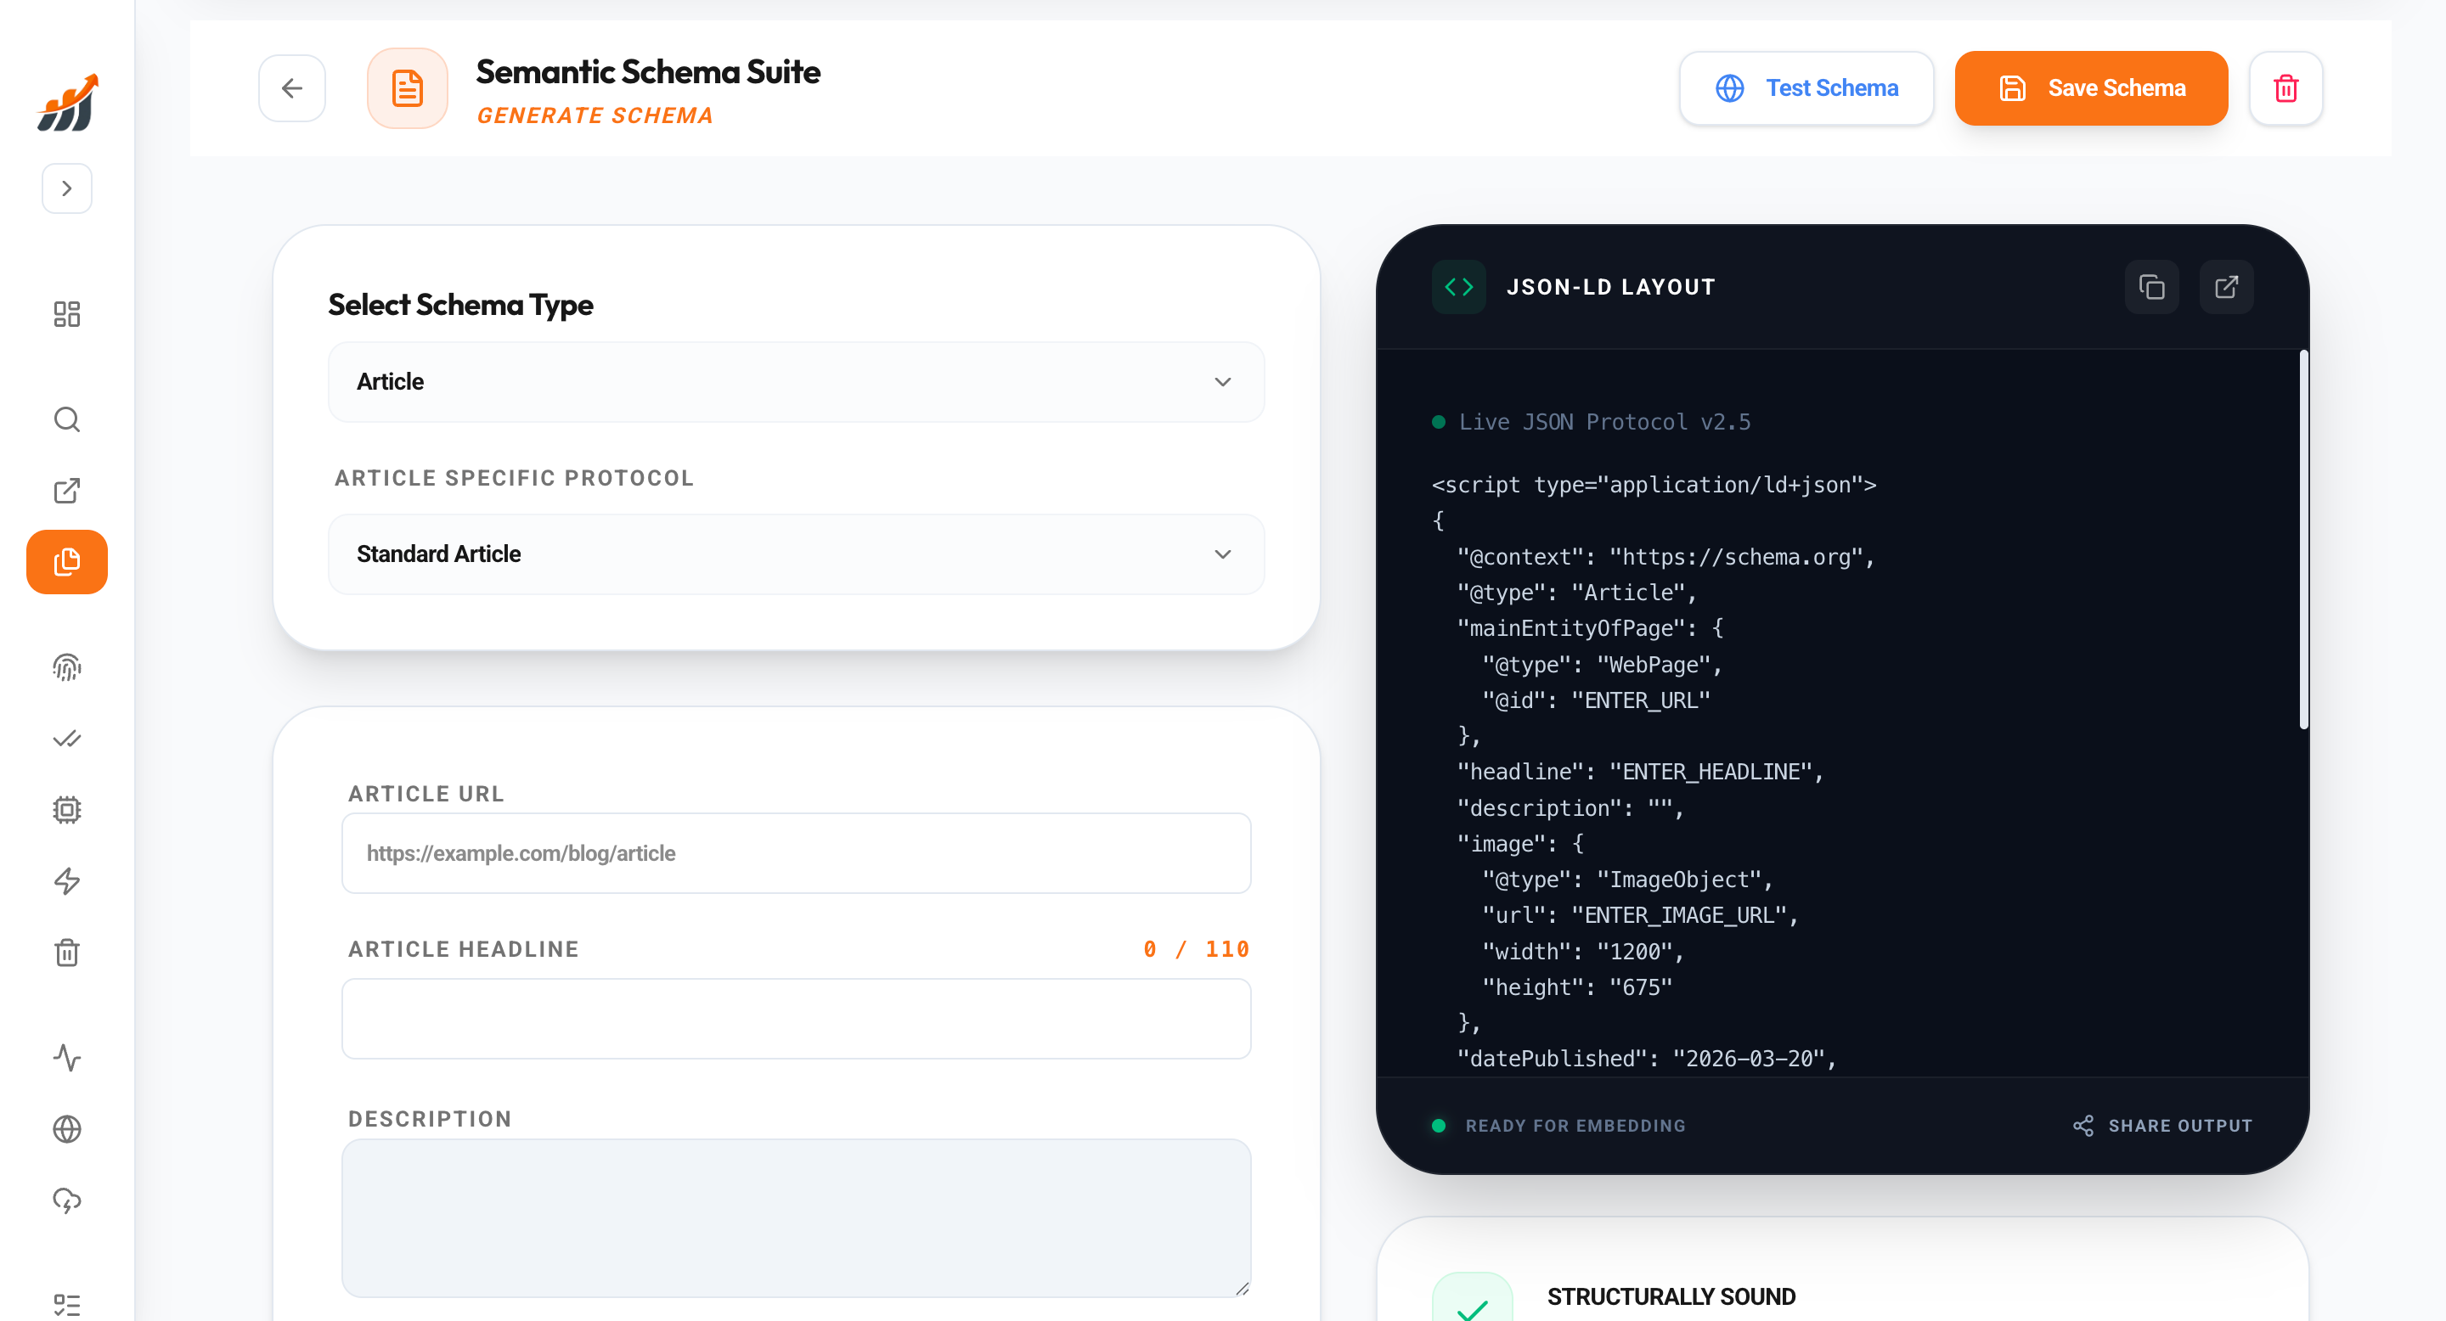
Task: Click the Test Schema button
Action: pyautogui.click(x=1806, y=87)
